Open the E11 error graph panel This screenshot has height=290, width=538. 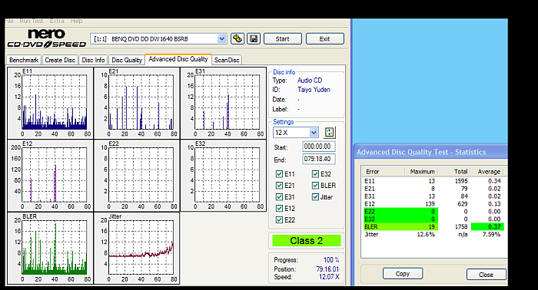[x=51, y=103]
